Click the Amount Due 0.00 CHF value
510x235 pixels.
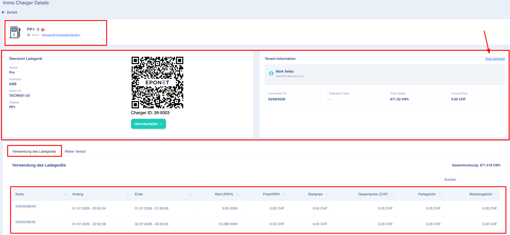click(x=458, y=99)
